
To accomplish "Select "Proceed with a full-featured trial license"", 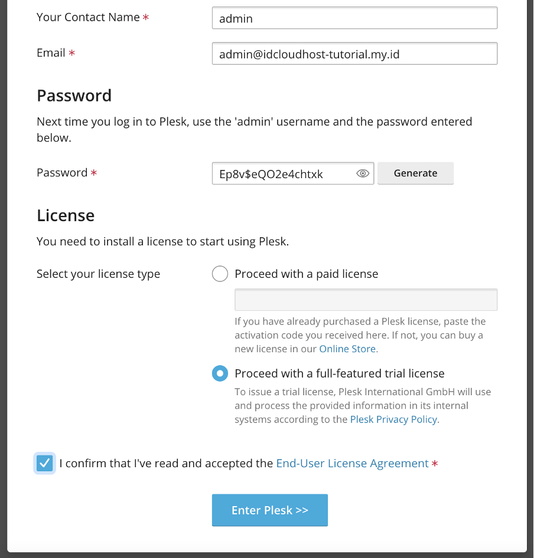I will (x=220, y=373).
